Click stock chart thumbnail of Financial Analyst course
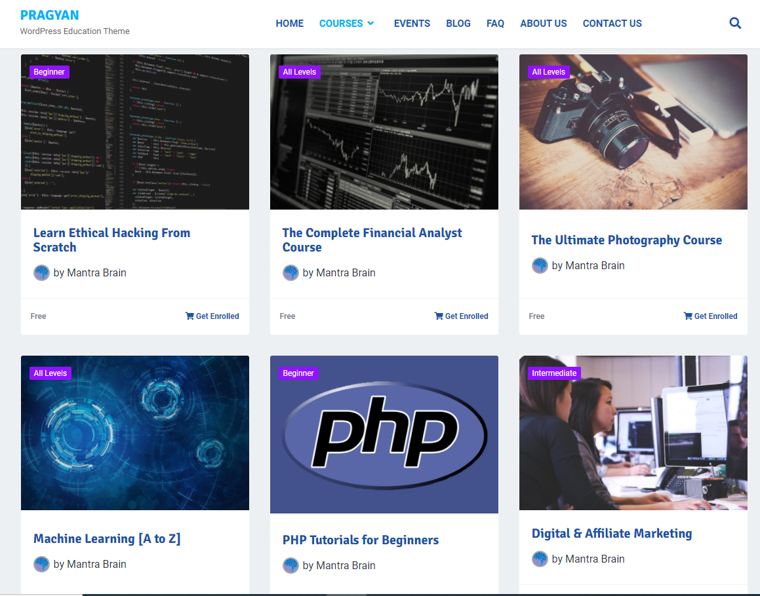 [x=384, y=132]
